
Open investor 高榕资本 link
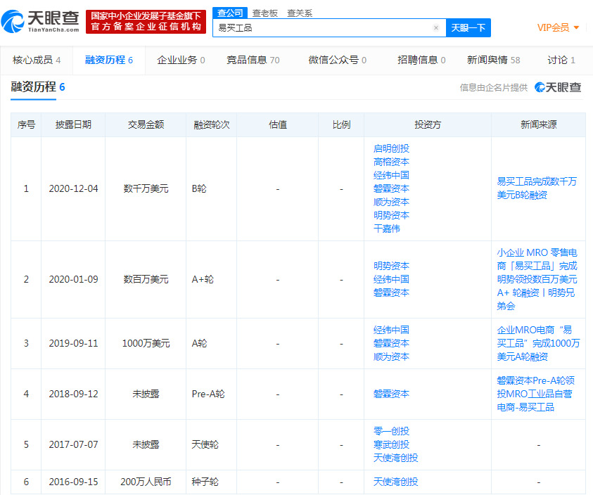pyautogui.click(x=391, y=162)
